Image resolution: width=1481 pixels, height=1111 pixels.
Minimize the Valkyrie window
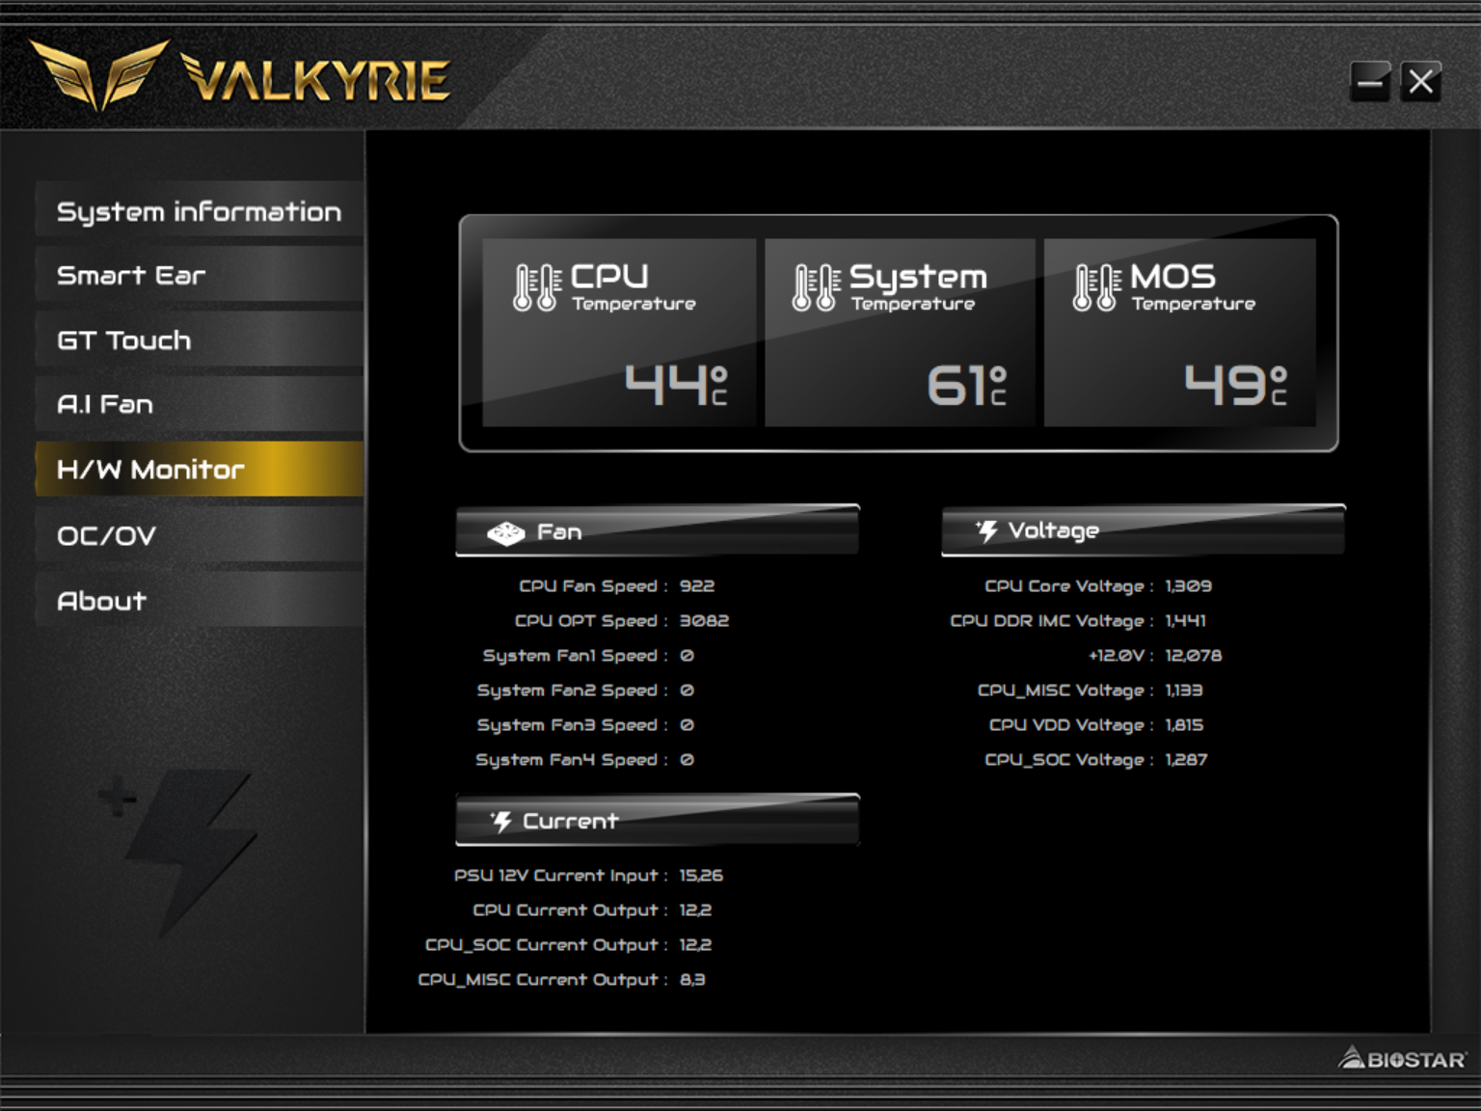1370,82
